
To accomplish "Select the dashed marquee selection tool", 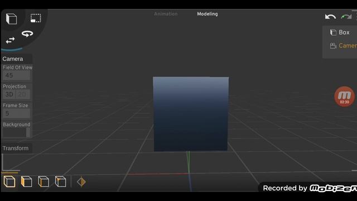I will pos(36,18).
